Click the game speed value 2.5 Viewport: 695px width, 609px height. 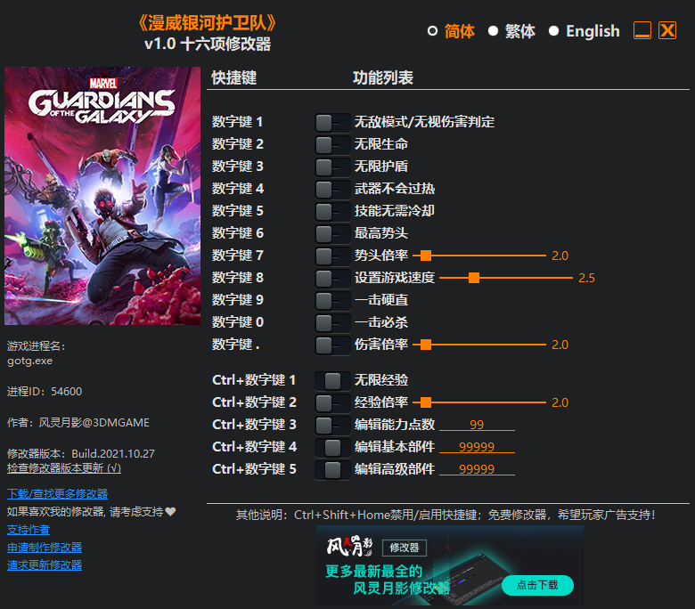586,278
